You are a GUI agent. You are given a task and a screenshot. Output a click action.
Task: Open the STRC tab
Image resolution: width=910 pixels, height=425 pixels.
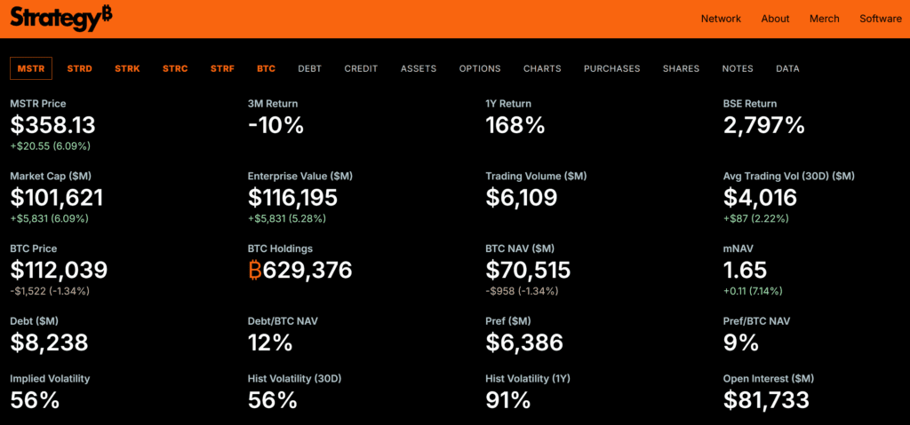175,68
